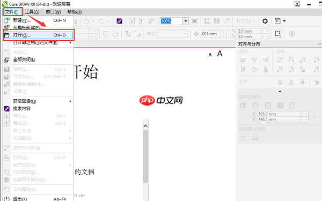
Task: Click Align Top icon in docker
Action: point(243,70)
